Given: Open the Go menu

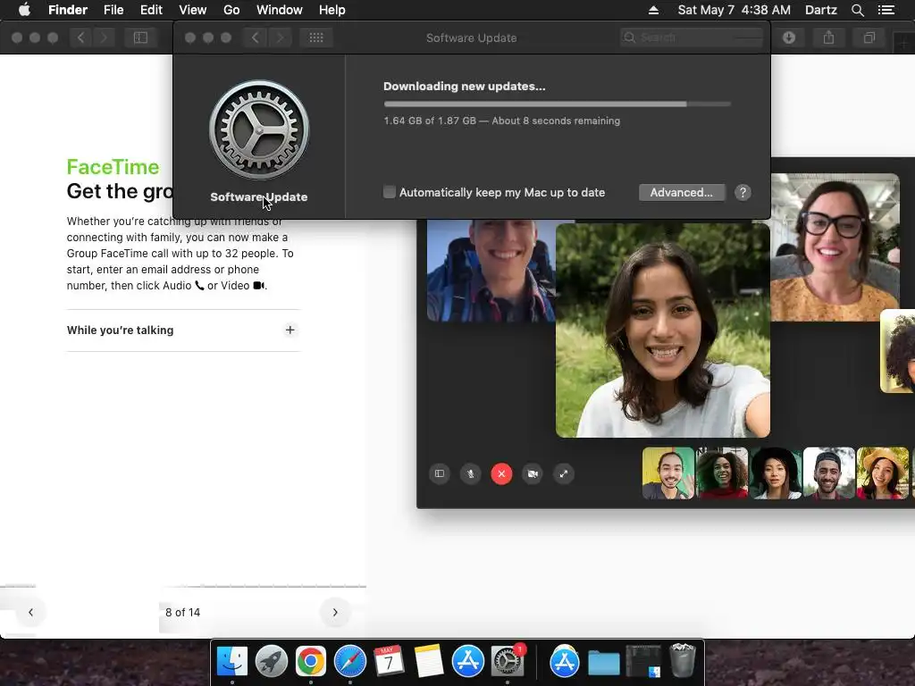Looking at the screenshot, I should pyautogui.click(x=231, y=10).
